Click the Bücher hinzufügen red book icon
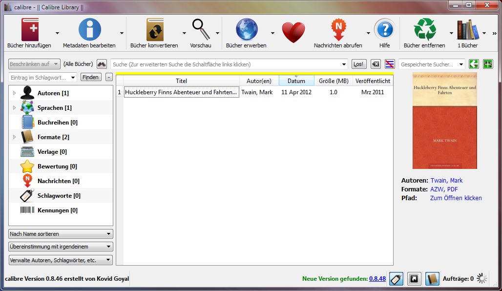This screenshot has width=502, height=291. pyautogui.click(x=29, y=29)
